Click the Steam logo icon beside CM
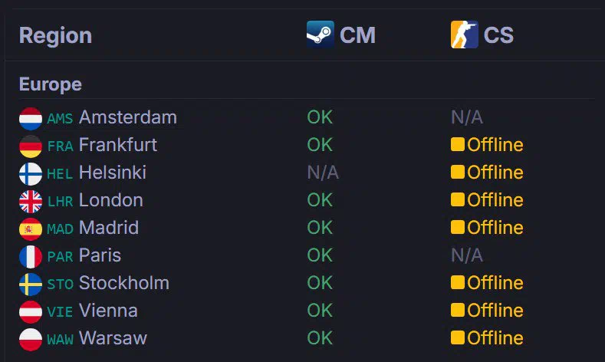 321,35
